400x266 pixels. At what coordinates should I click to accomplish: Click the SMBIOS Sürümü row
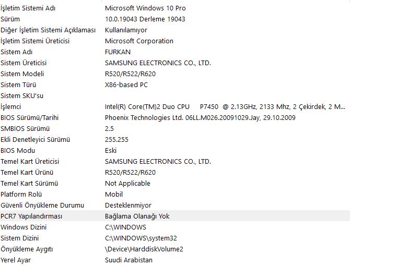pos(175,129)
